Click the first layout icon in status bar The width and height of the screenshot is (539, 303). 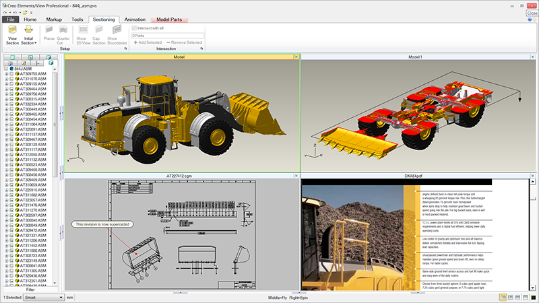(x=503, y=297)
